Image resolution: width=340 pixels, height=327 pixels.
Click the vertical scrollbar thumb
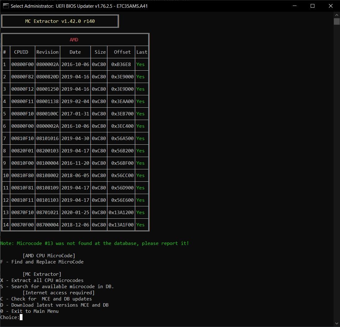coord(337,22)
